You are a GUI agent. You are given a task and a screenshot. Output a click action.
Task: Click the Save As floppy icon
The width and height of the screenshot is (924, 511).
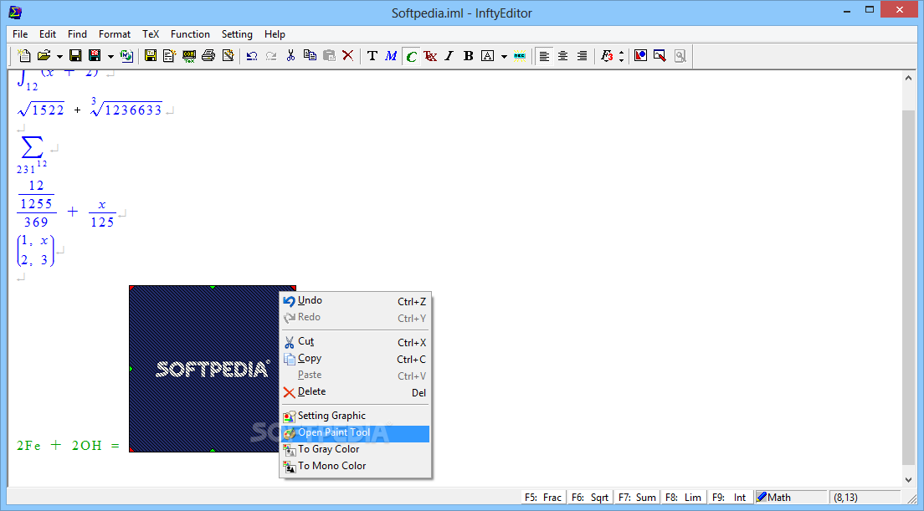click(95, 56)
